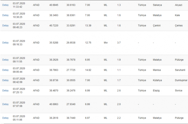Screen dimensions: 188x124
Task: Select the Manisa province cell
Action: pyautogui.click(x=157, y=70)
